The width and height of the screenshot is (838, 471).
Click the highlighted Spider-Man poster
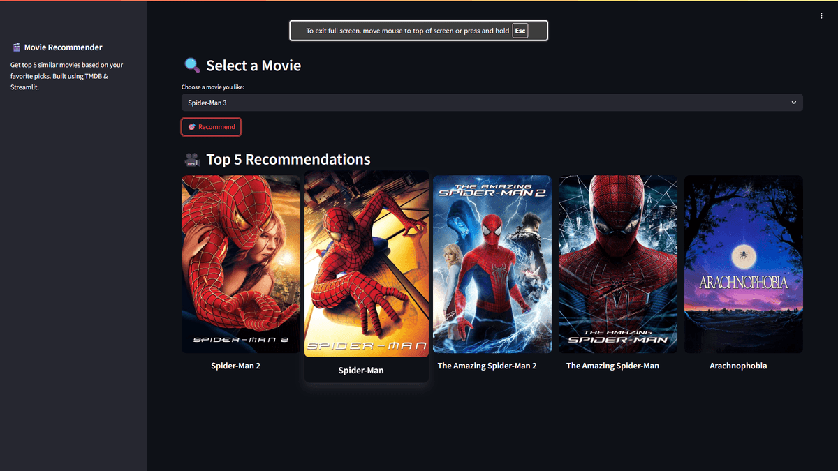click(x=367, y=265)
